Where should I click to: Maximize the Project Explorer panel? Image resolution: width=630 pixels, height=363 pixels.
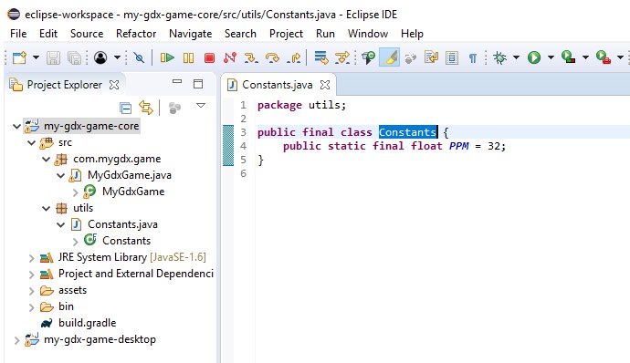coord(198,84)
